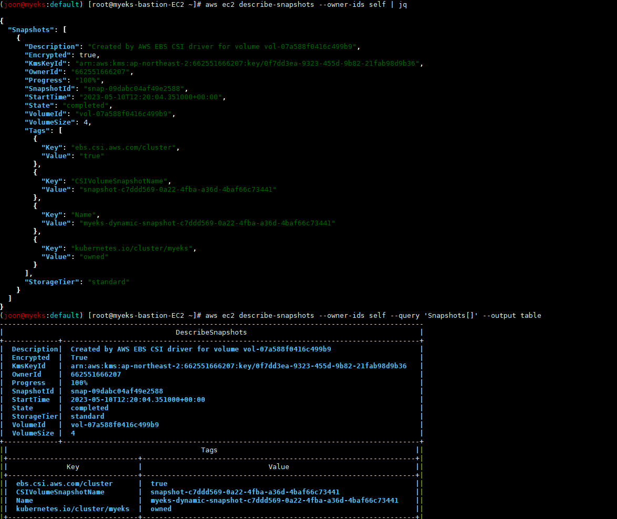Viewport: 617px width, 519px height.
Task: Click quoted "myeks-dynamic-snapshot-..." value in JSON tags
Action: click(207, 223)
